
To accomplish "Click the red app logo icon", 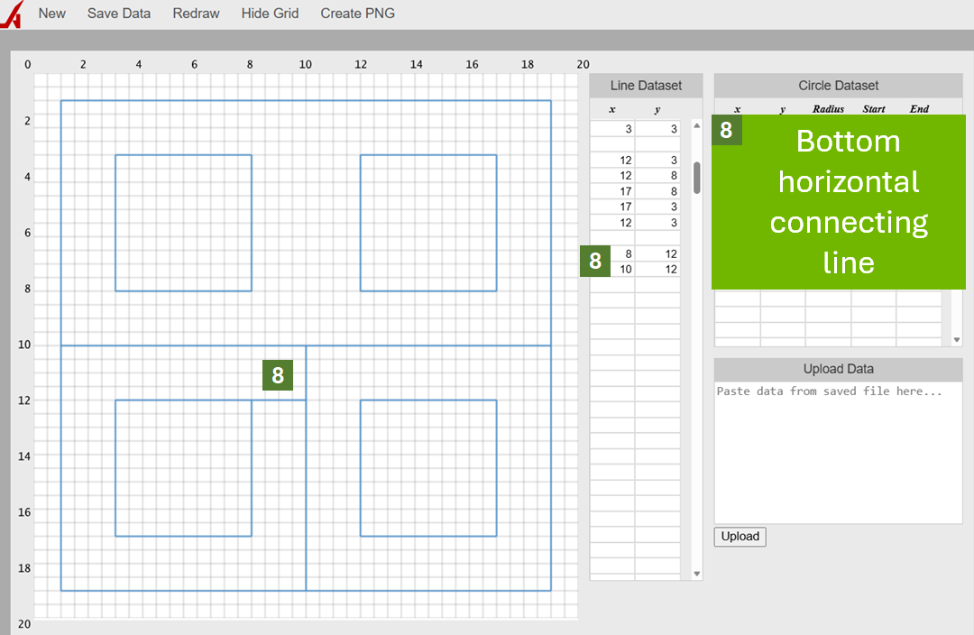I will click(12, 15).
